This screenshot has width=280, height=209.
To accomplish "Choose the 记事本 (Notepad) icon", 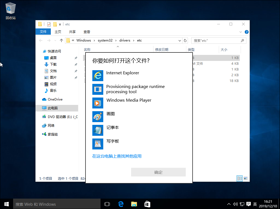I will [x=98, y=130].
